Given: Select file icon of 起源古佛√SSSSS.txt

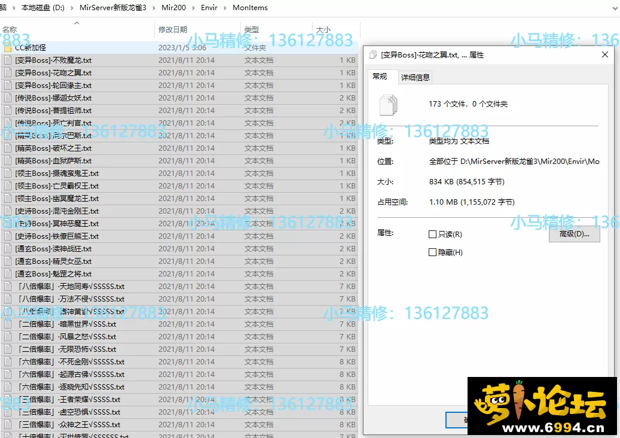Looking at the screenshot, I should [8, 375].
